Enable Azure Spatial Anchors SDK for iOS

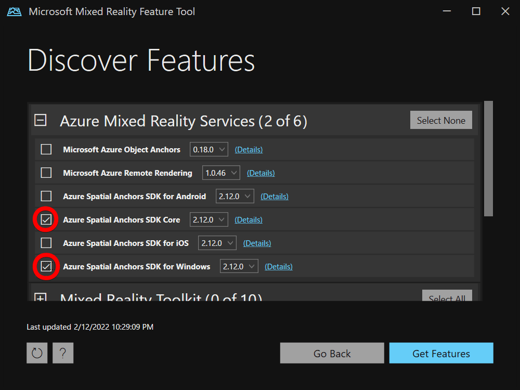pyautogui.click(x=46, y=243)
